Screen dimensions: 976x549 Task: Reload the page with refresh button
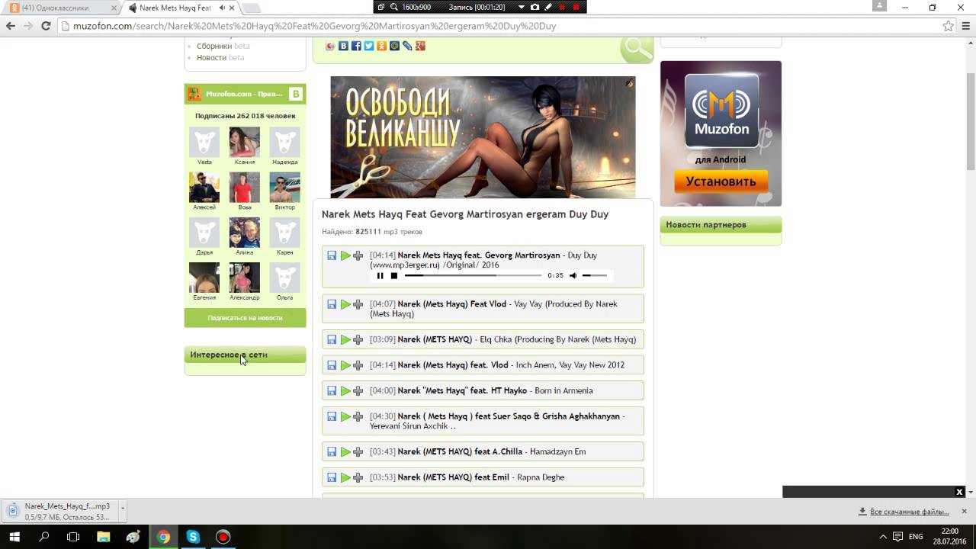tap(46, 26)
